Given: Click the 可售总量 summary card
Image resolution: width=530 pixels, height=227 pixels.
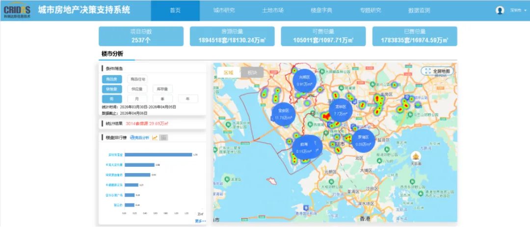Looking at the screenshot, I should click(x=323, y=36).
